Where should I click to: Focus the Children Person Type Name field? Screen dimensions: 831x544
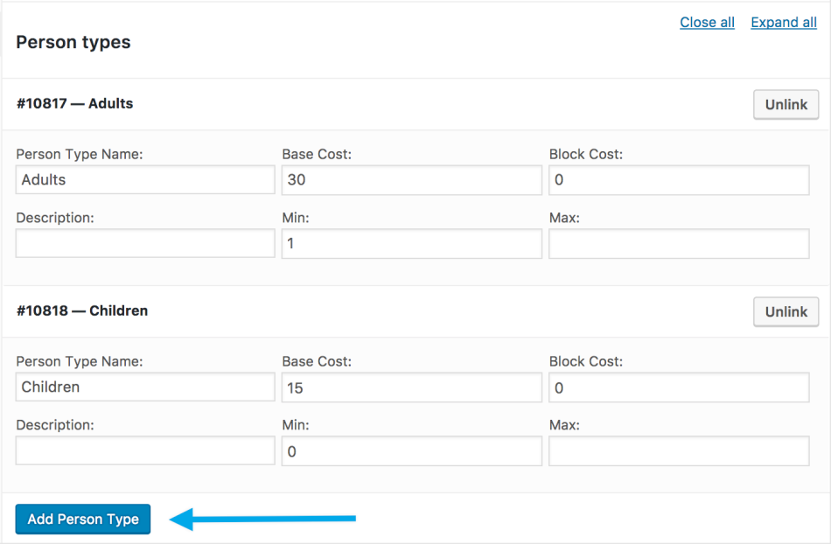coord(145,387)
